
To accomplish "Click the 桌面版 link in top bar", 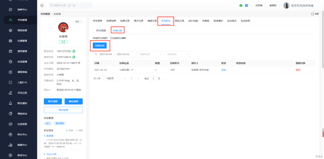I will click(273, 6).
